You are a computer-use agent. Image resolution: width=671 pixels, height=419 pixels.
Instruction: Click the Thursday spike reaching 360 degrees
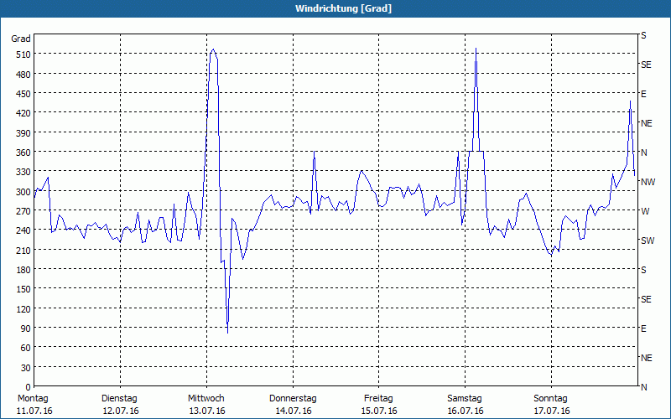314,152
